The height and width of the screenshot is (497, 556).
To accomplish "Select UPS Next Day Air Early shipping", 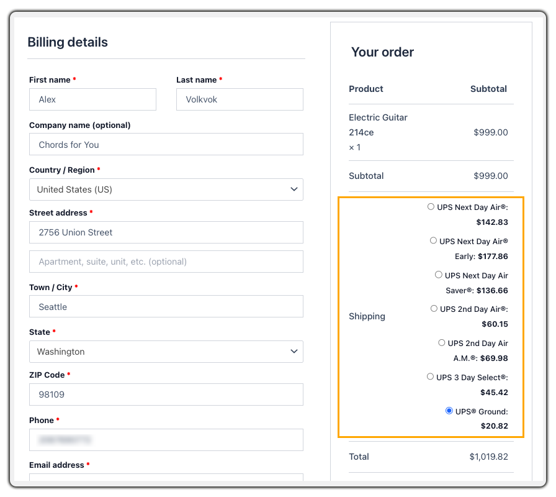I will pyautogui.click(x=433, y=240).
